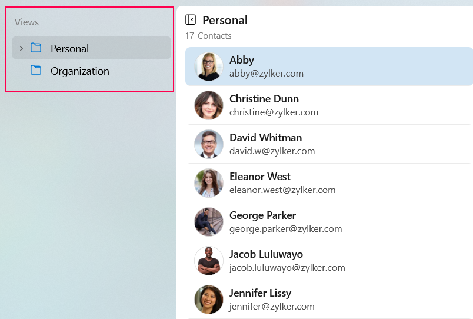Viewport: 473px width, 319px height.
Task: Select Jennifer Lissy contact
Action: click(x=329, y=300)
